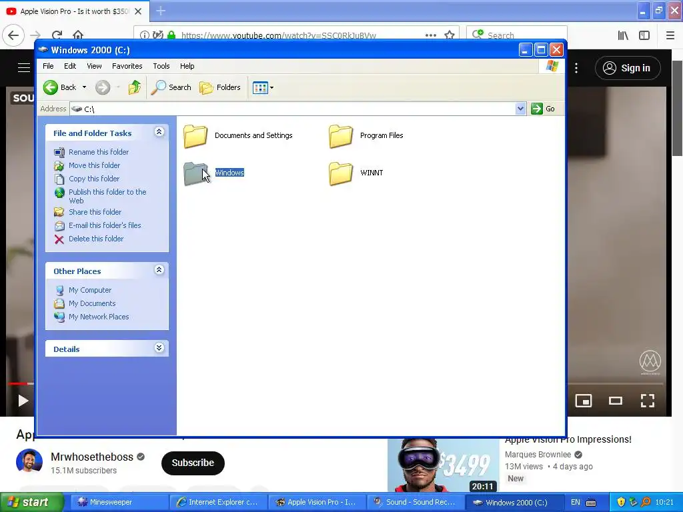Open the page actions three-dot menu in URL bar
The width and height of the screenshot is (683, 512).
pos(430,35)
